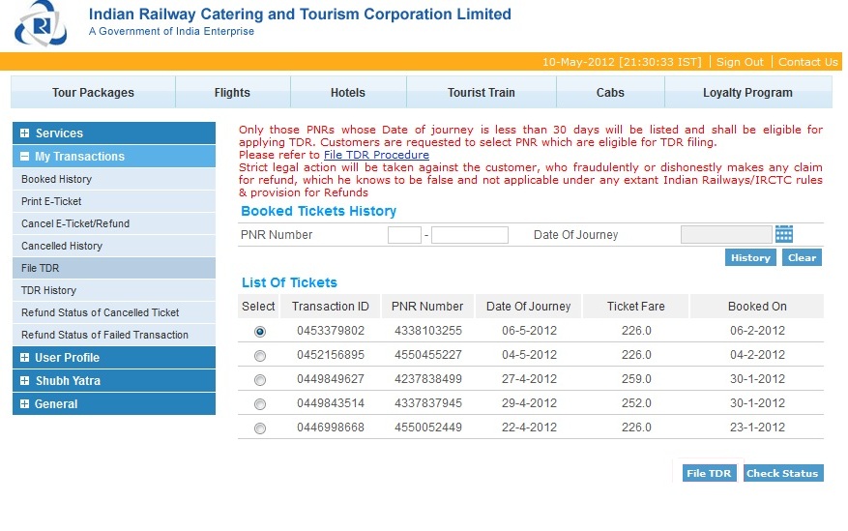
Task: Select radio button for PNR 4550455227
Action: tap(259, 356)
